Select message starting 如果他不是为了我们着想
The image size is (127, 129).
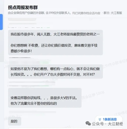pyautogui.click(x=56, y=71)
